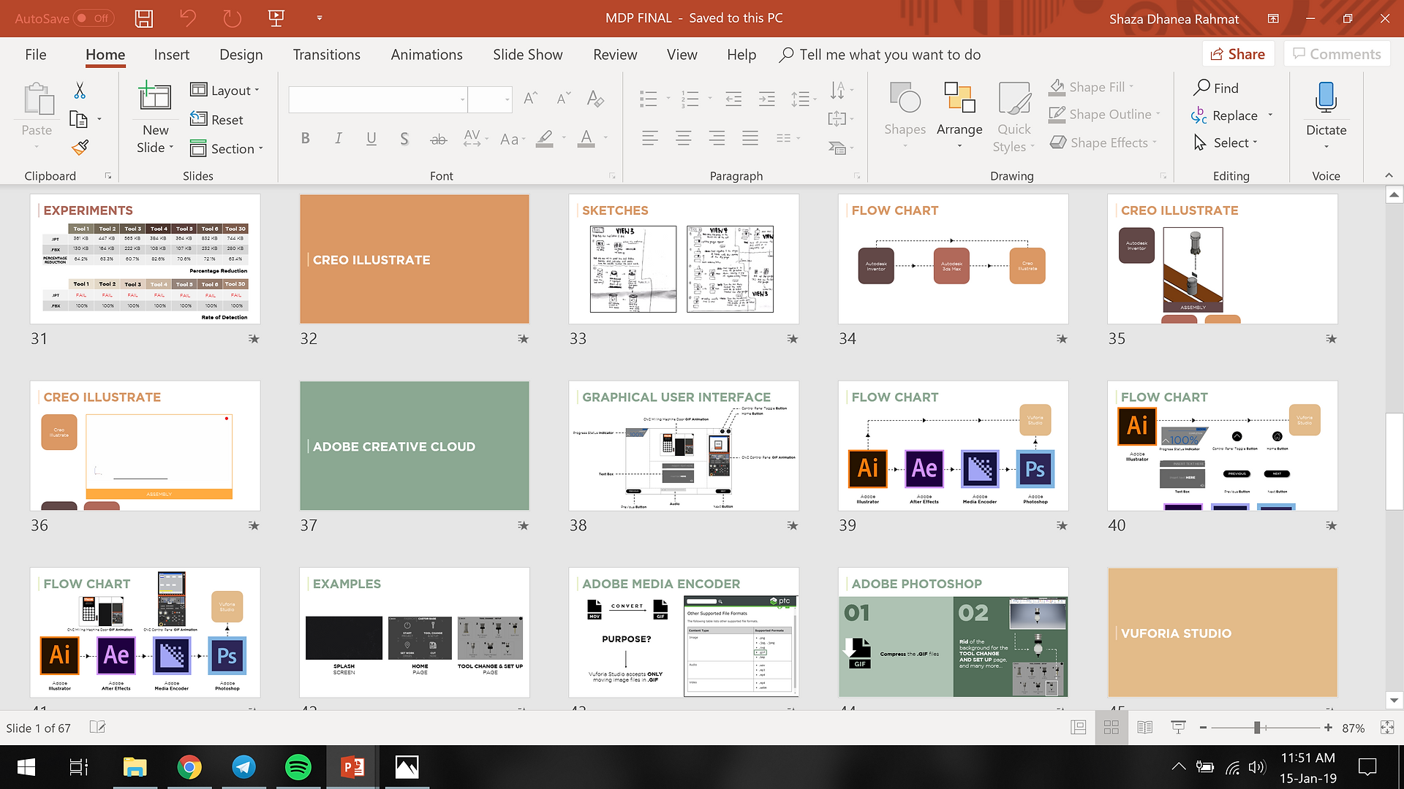1404x789 pixels.
Task: Switch to the Slide Show tab
Action: click(528, 55)
